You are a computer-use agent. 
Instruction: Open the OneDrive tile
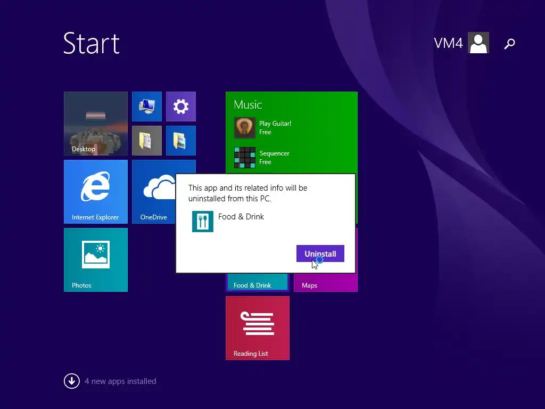click(x=154, y=192)
